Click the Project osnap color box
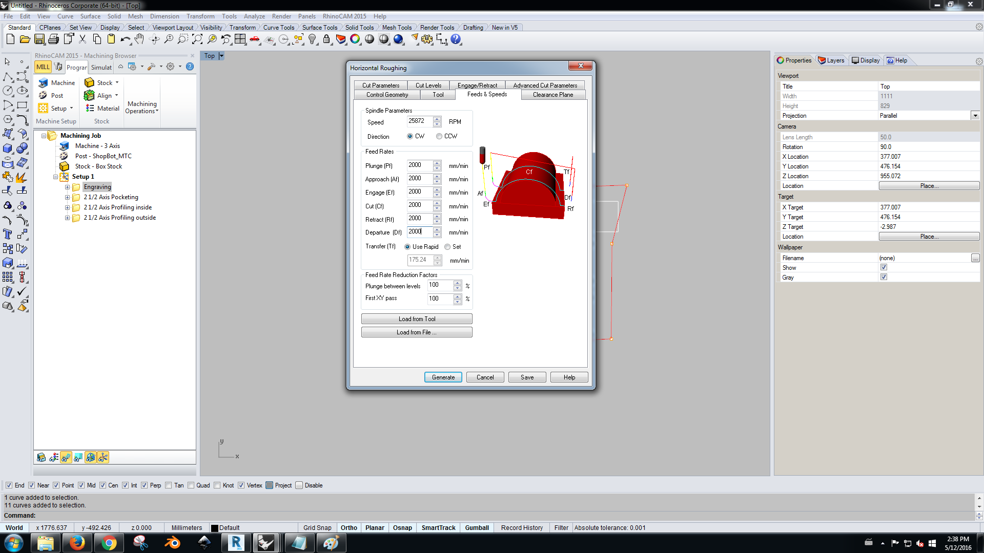The width and height of the screenshot is (984, 553). 269,485
